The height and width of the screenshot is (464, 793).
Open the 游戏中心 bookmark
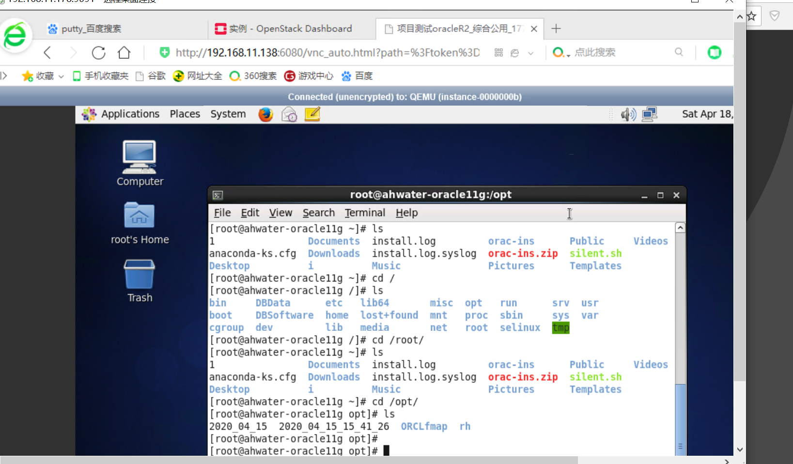[309, 76]
